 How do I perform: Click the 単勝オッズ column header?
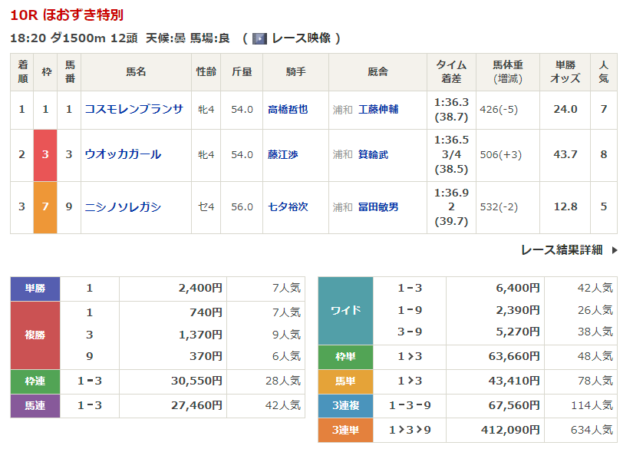565,72
